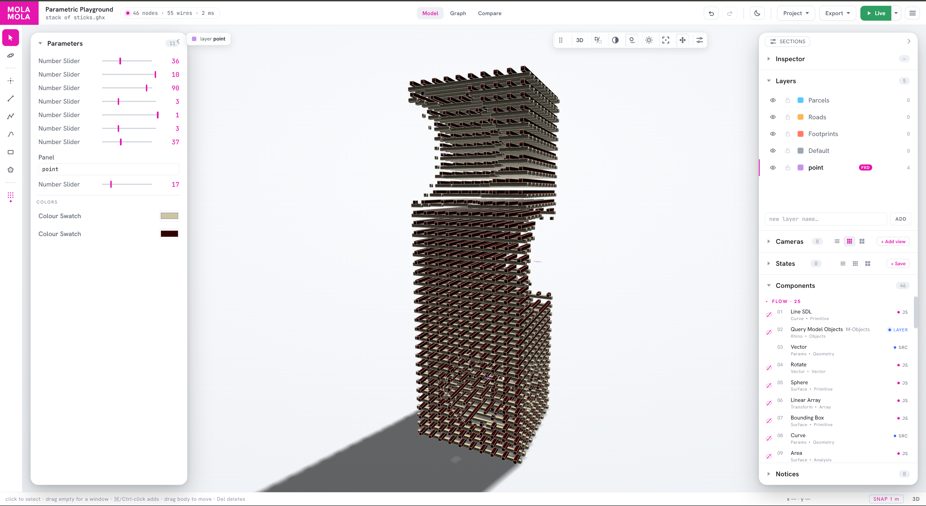This screenshot has width=926, height=506.
Task: Click the pink dot grid tool
Action: pos(11,196)
